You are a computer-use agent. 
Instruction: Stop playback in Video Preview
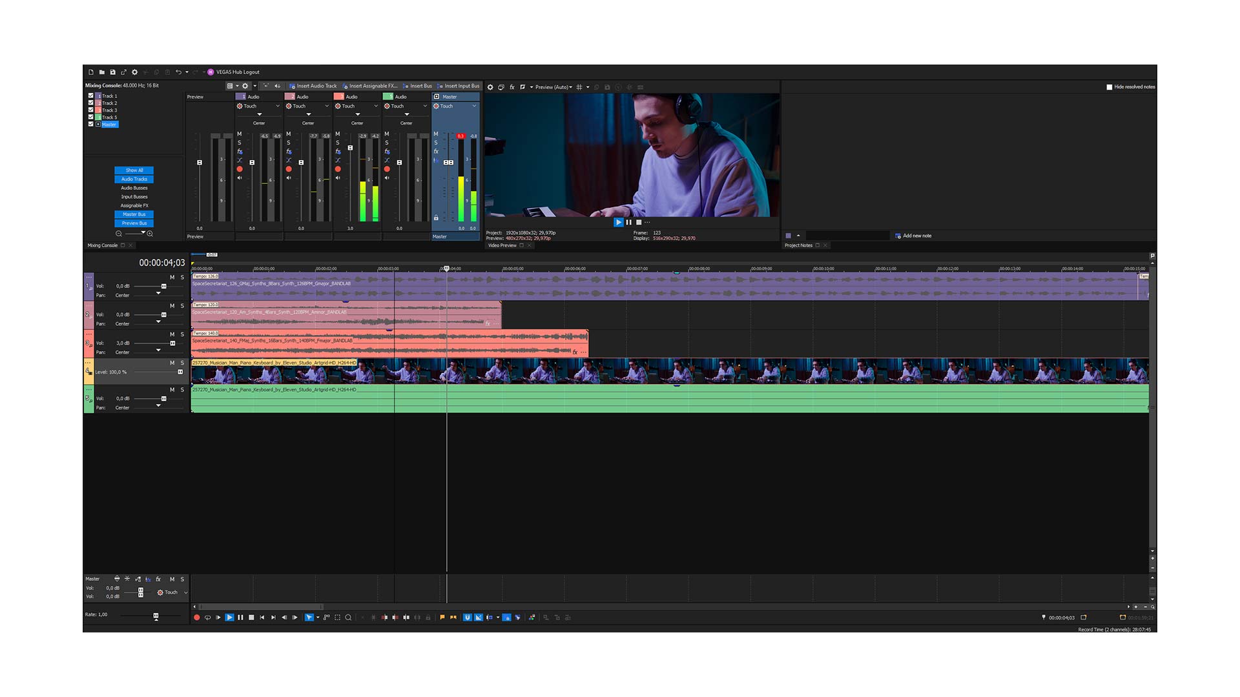click(x=639, y=222)
